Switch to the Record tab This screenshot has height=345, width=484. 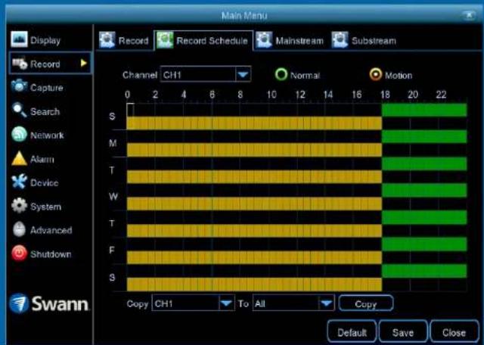(x=123, y=40)
